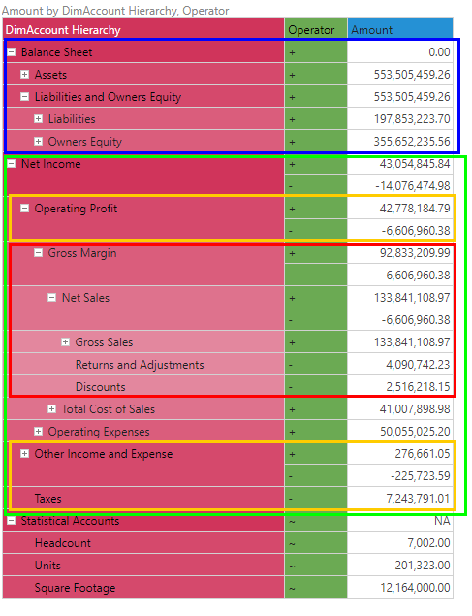Collapse the Statistical Accounts node
This screenshot has width=472, height=616.
point(12,521)
